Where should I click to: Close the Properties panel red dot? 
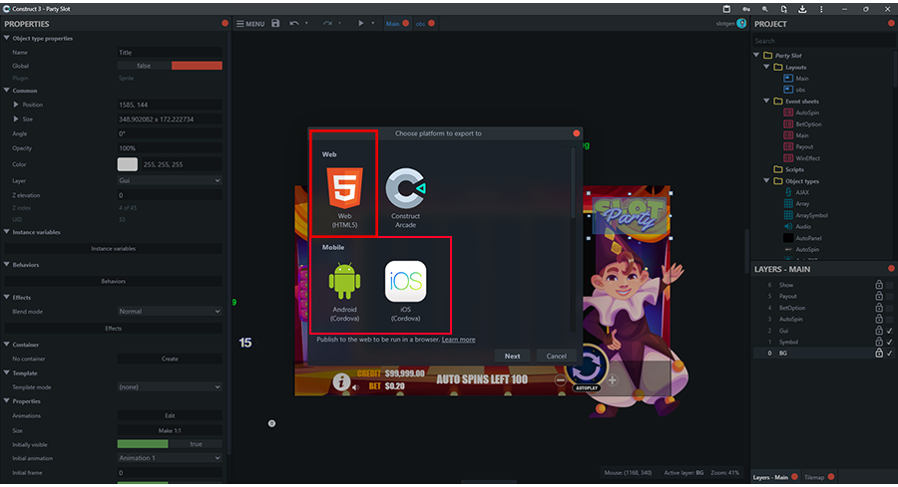click(x=225, y=24)
